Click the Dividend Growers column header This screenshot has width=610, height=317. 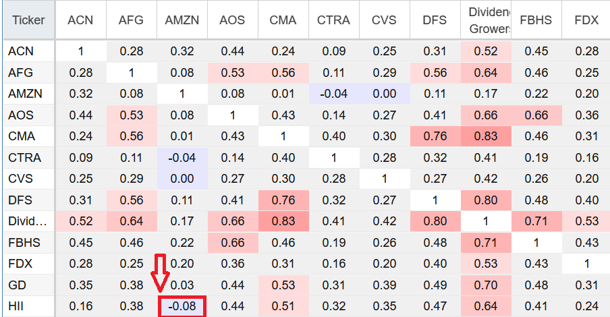tap(486, 20)
